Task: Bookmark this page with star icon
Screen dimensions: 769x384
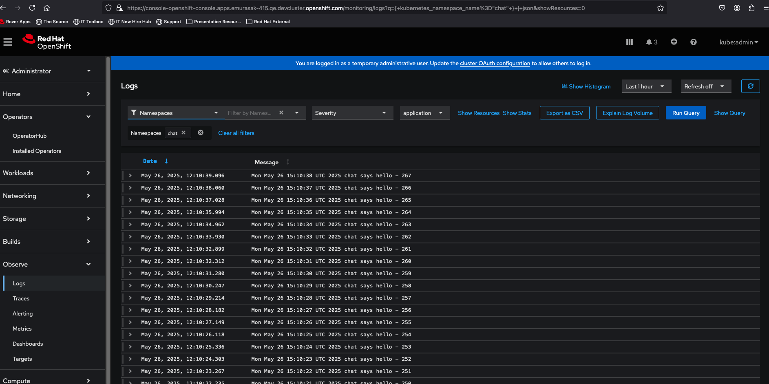Action: pyautogui.click(x=660, y=8)
